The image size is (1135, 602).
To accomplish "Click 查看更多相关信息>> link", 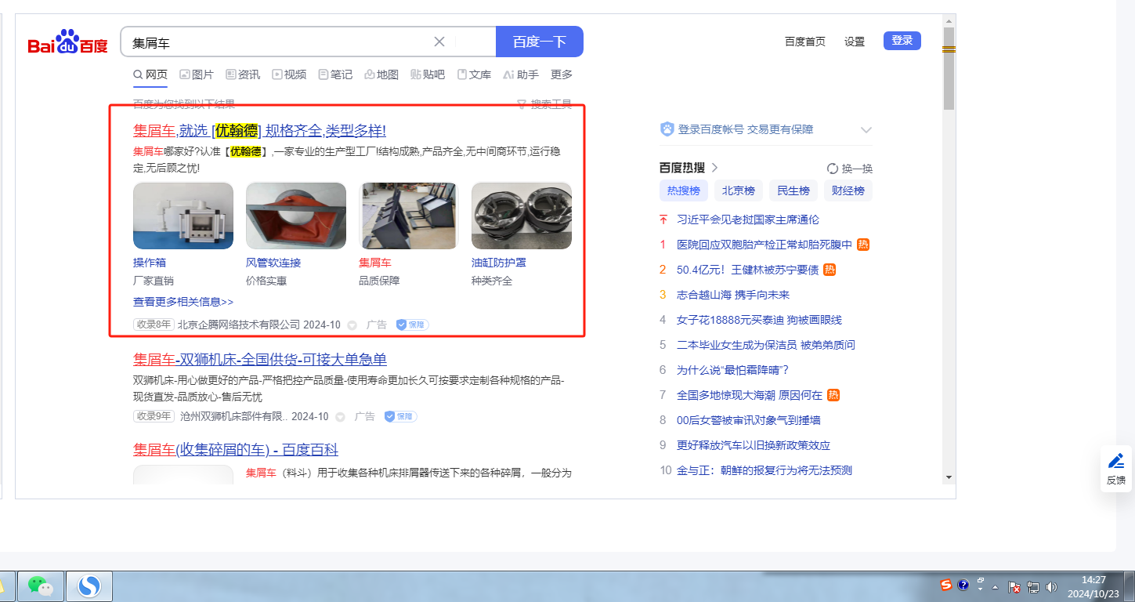I will 183,302.
